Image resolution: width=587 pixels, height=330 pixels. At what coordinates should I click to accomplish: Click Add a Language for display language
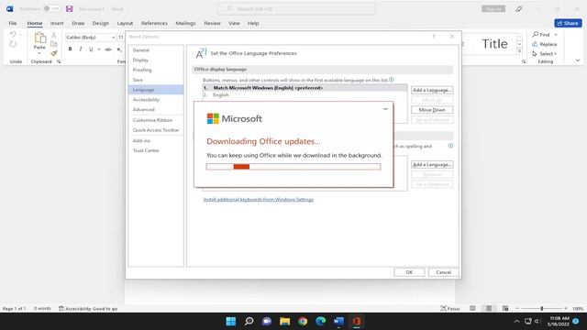point(432,90)
